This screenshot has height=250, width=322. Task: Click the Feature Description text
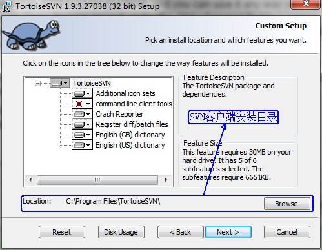click(x=228, y=90)
